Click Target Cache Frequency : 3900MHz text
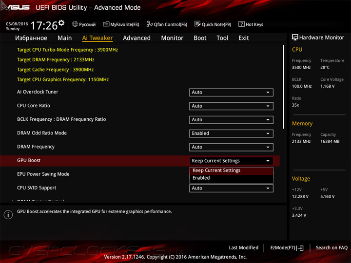351x263 pixels. pyautogui.click(x=55, y=70)
